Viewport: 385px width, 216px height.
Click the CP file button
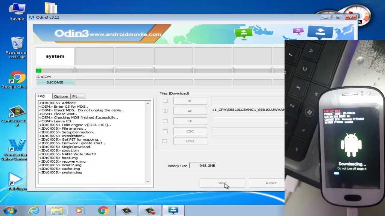[x=190, y=121]
